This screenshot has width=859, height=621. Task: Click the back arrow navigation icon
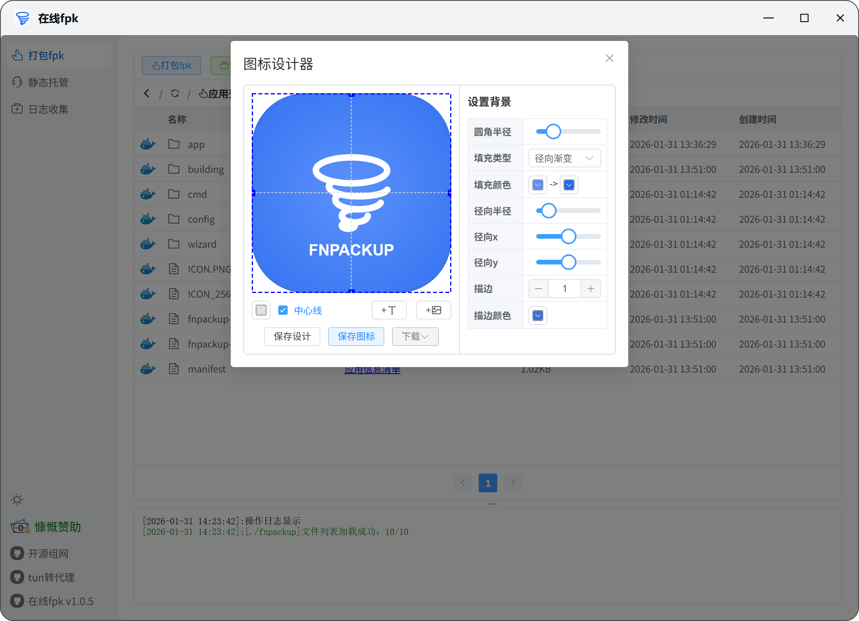[x=147, y=93]
